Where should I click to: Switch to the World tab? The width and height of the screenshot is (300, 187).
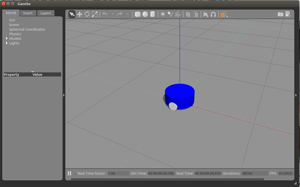(11, 13)
